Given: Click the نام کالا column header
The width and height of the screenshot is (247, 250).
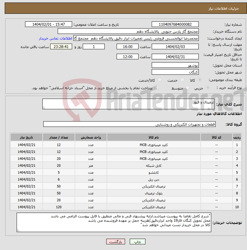Looking at the screenshot, I should pos(154,137).
